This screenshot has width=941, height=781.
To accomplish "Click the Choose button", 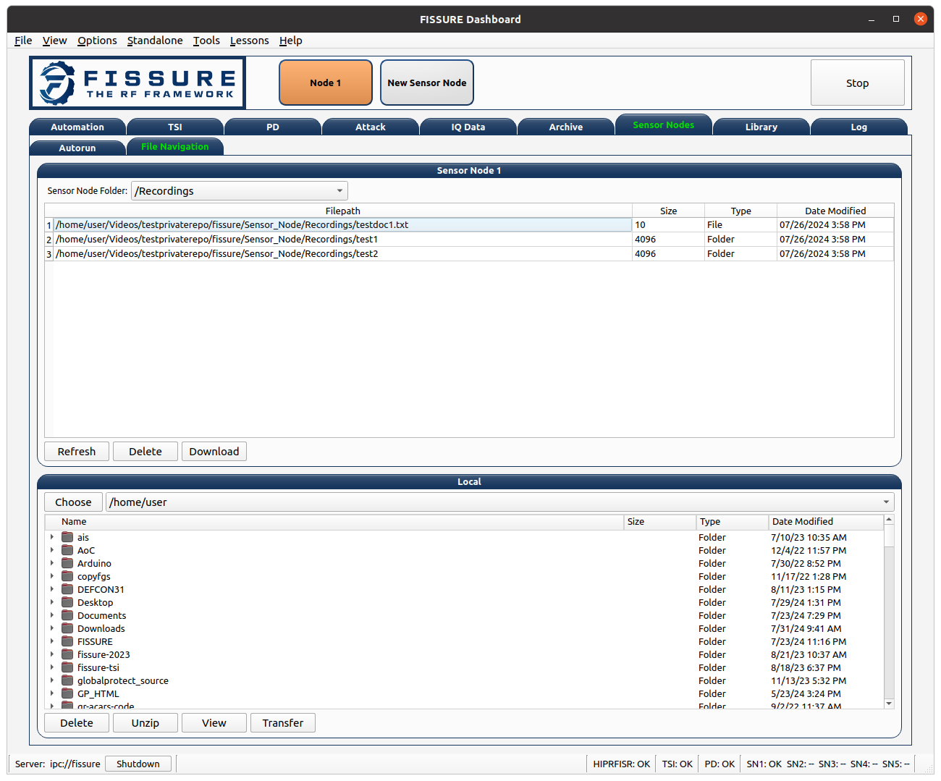I will 73,502.
